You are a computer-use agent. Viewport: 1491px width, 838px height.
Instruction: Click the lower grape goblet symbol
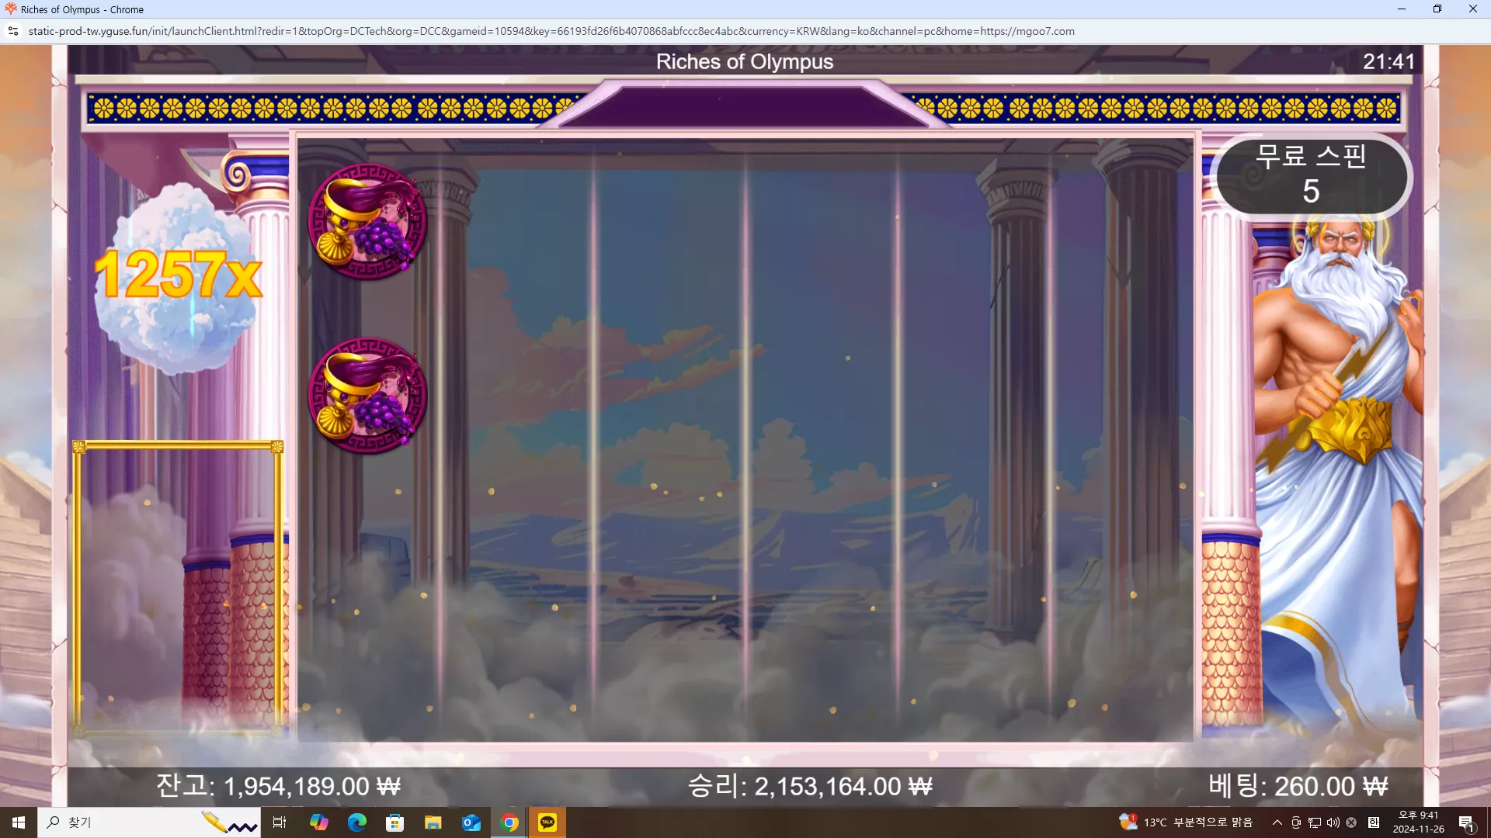pyautogui.click(x=367, y=395)
